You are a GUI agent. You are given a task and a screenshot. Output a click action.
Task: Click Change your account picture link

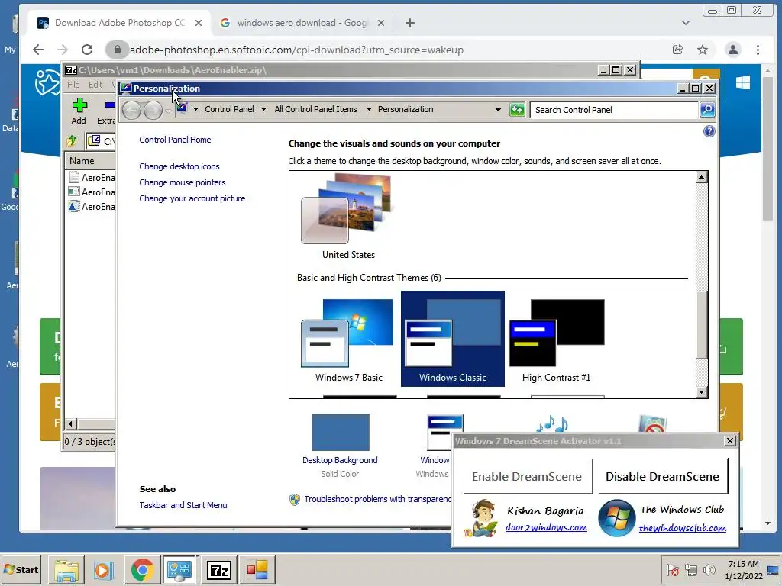[x=192, y=198]
